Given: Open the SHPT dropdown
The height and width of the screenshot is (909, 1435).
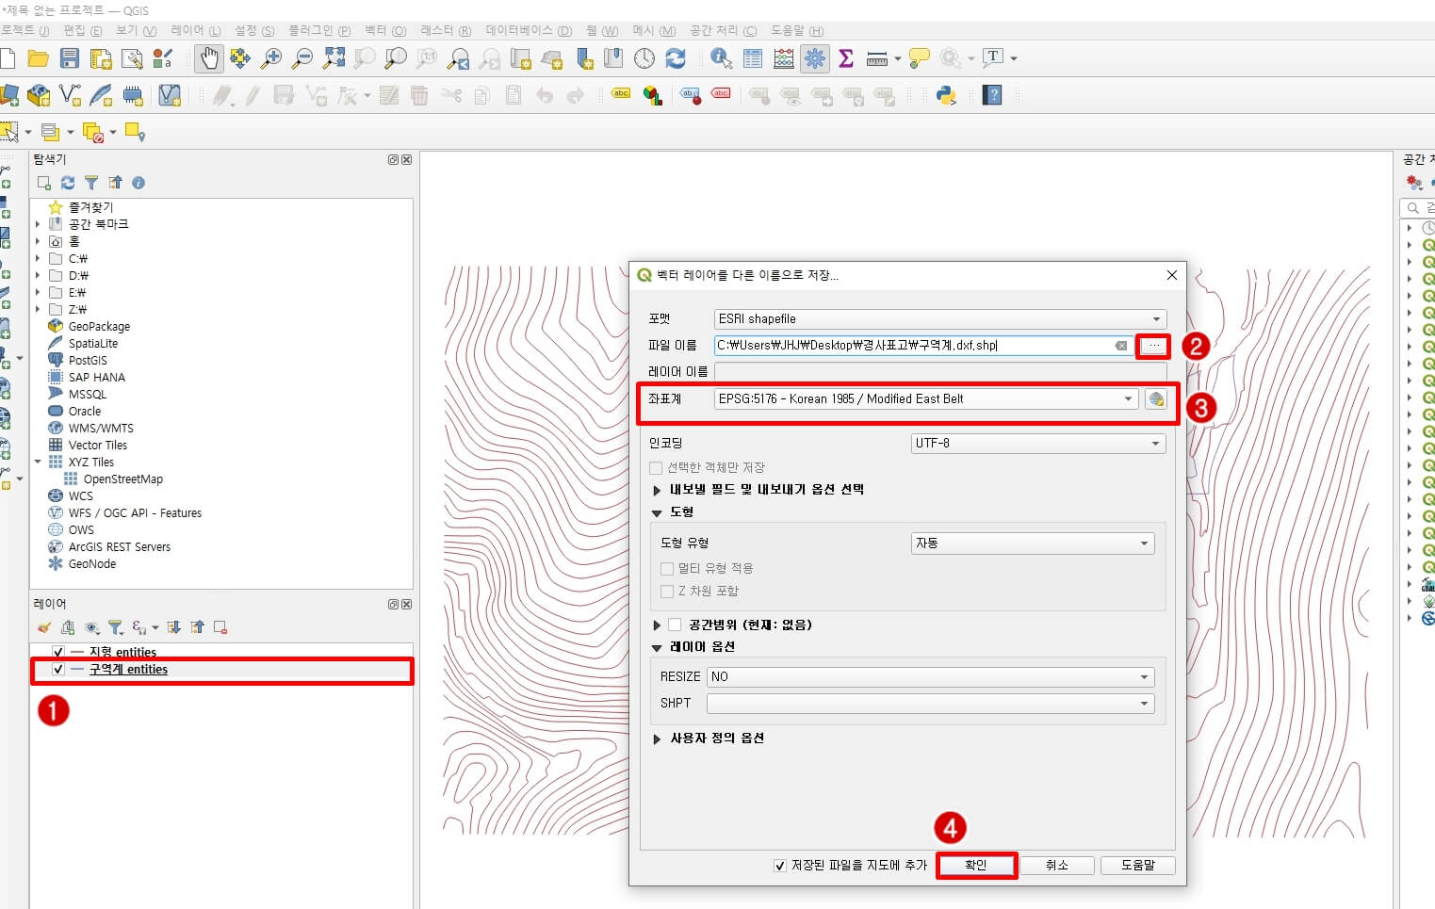Looking at the screenshot, I should click(x=931, y=704).
